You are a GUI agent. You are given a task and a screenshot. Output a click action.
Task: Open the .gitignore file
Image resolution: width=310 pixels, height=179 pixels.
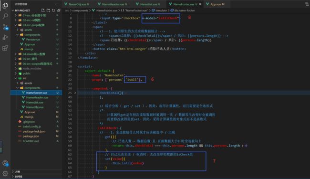click(x=37, y=122)
